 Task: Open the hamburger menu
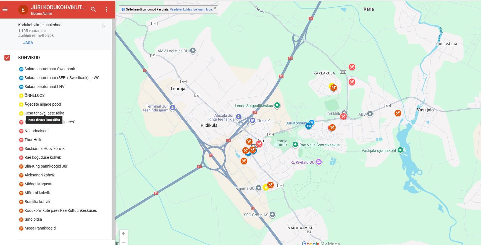[x=5, y=9]
